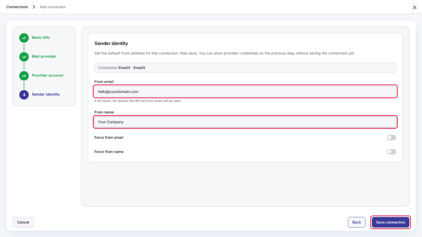Go to the Basic Info step
The image size is (422, 237).
coord(41,37)
